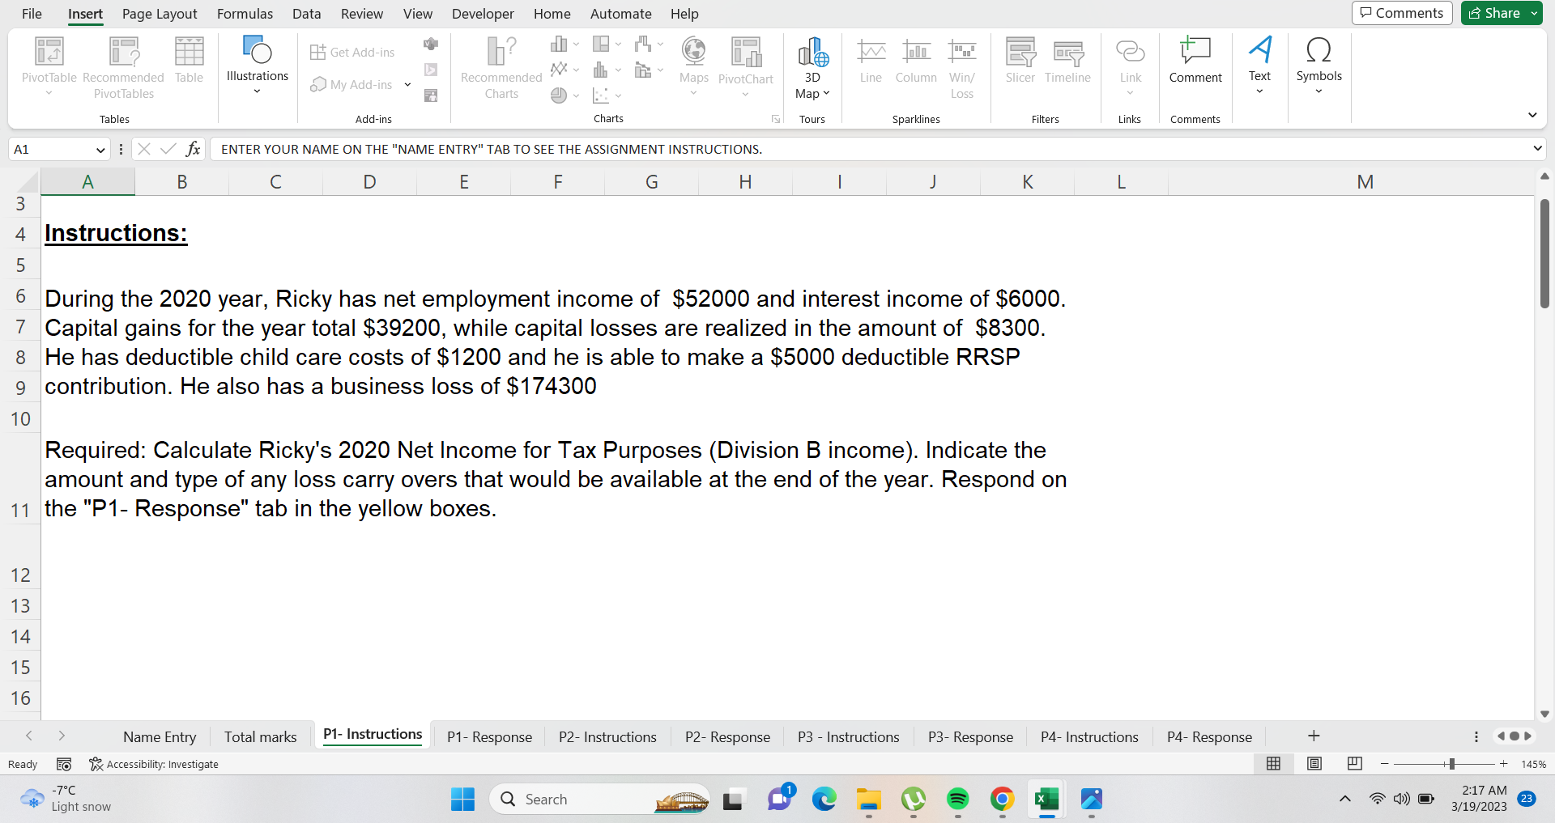The height and width of the screenshot is (823, 1555).
Task: Switch to Page Layout view
Action: (x=1314, y=763)
